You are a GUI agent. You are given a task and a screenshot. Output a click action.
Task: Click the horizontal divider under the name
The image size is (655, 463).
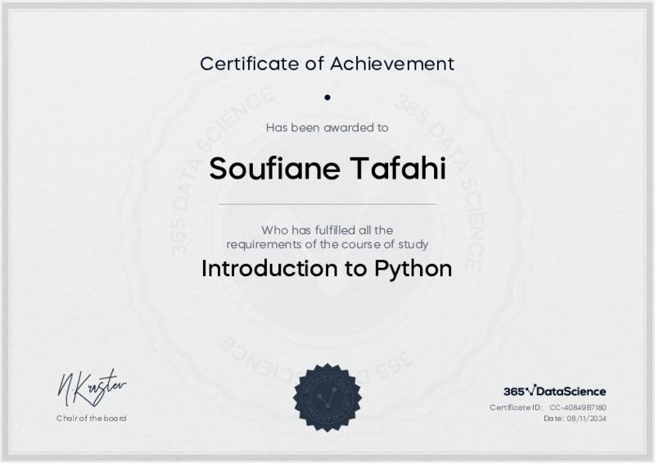[x=327, y=204]
